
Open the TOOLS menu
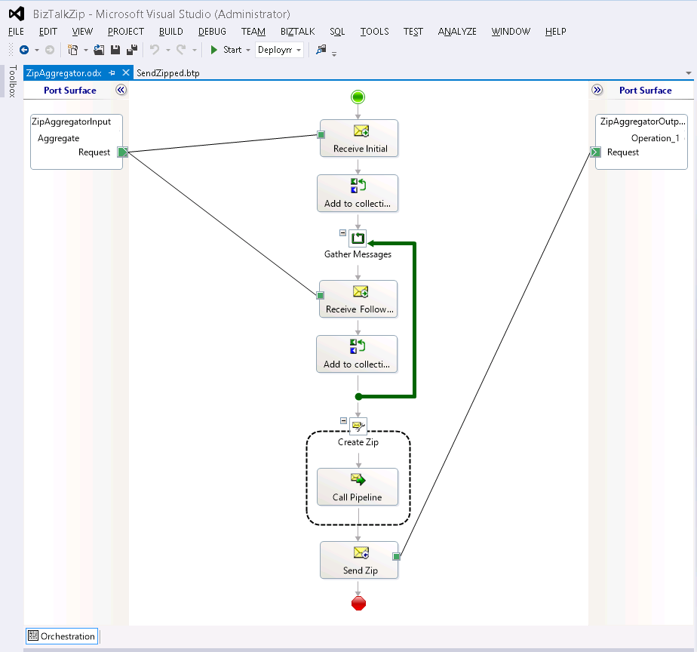(374, 32)
